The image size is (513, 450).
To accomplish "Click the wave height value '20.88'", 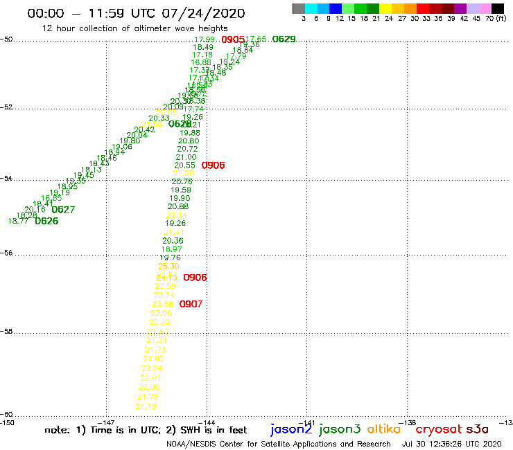I will point(178,206).
